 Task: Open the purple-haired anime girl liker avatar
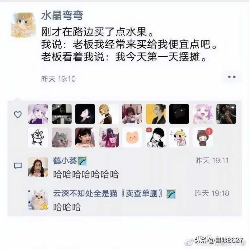pyautogui.click(x=38, y=114)
